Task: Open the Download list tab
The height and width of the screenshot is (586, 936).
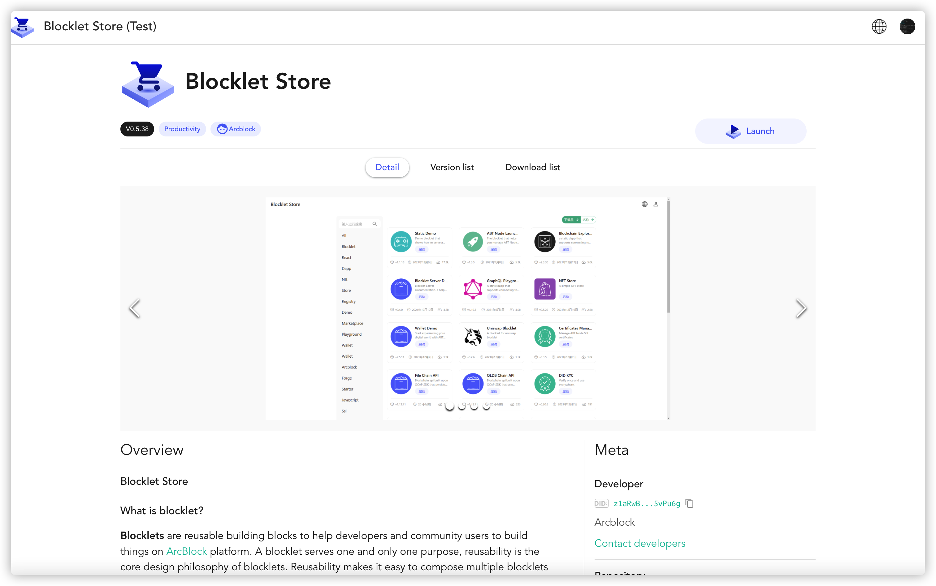Action: click(532, 167)
